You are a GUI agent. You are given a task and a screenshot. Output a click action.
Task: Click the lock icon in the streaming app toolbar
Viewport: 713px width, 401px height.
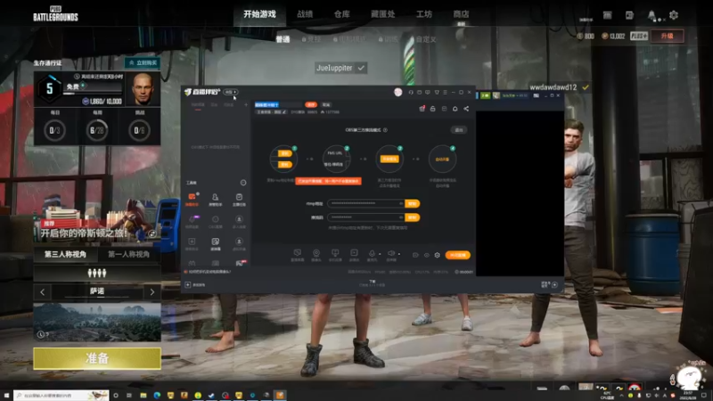point(432,109)
